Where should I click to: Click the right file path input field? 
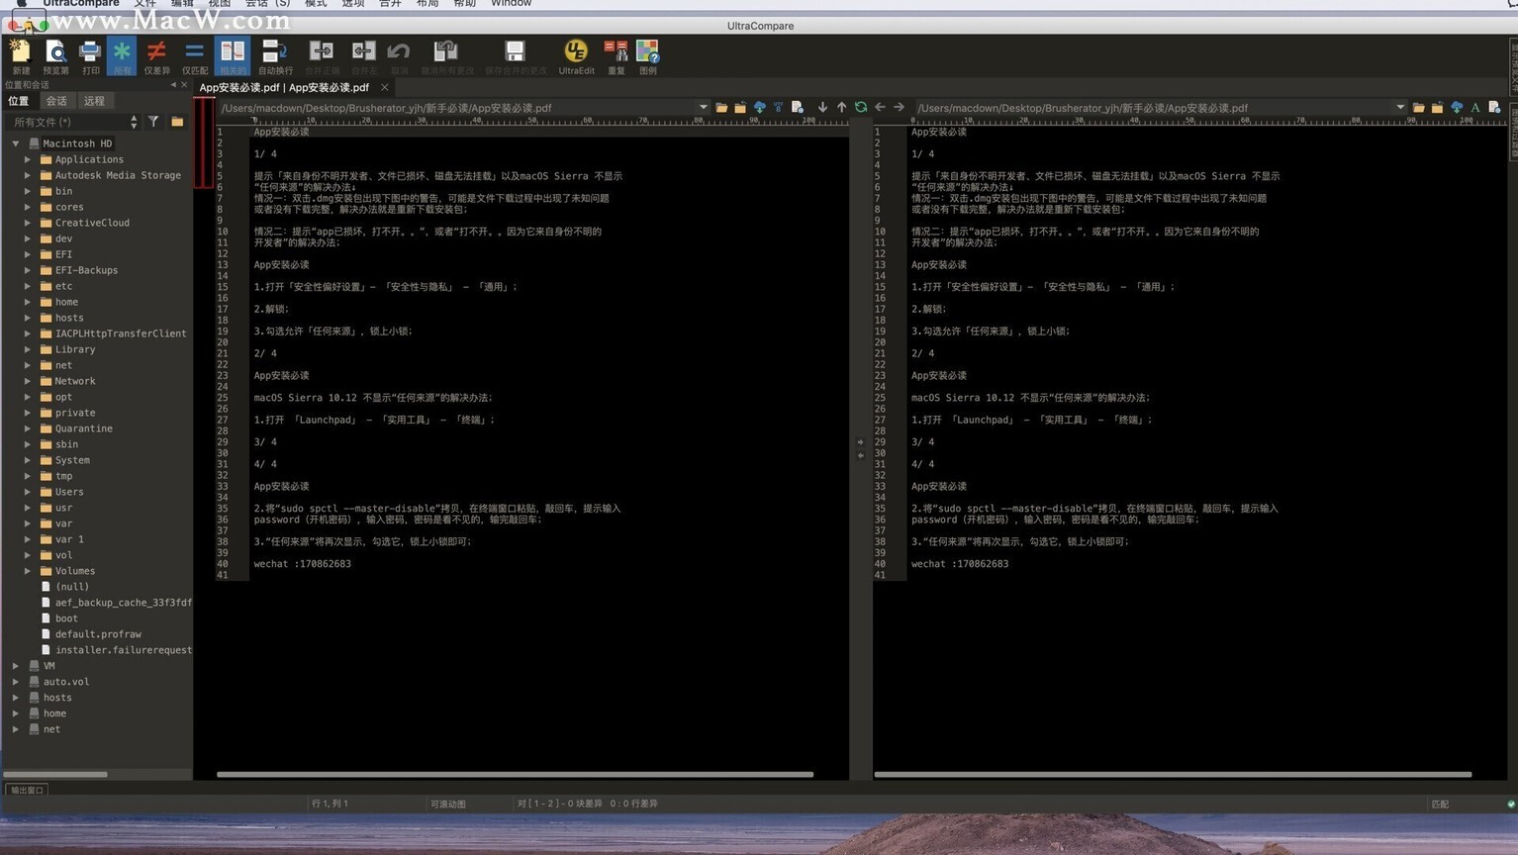tap(1153, 107)
